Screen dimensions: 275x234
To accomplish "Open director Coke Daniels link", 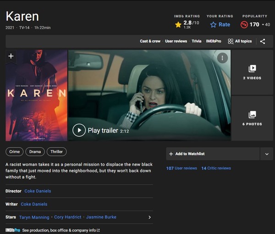I will (38, 191).
